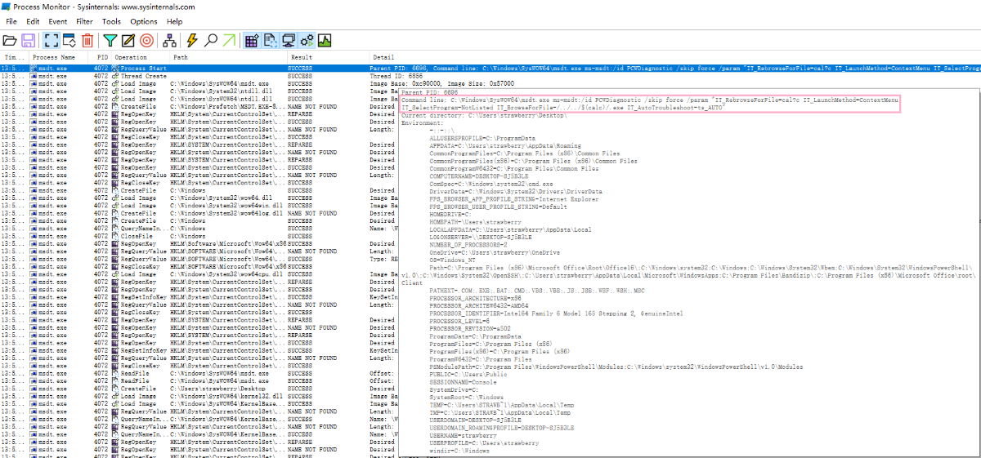Viewport: 981px width, 458px height.
Task: Select the CreateFile wow64log.dll row
Action: pyautogui.click(x=199, y=212)
